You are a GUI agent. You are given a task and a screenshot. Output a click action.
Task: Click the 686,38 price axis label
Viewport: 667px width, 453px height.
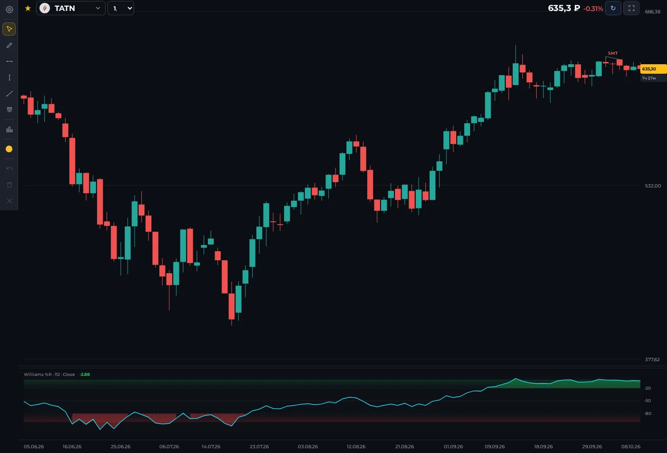(653, 12)
